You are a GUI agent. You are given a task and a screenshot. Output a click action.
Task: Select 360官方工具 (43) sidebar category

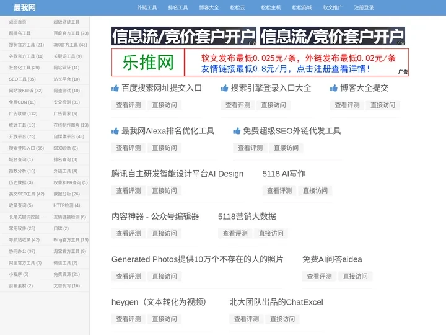pyautogui.click(x=70, y=45)
